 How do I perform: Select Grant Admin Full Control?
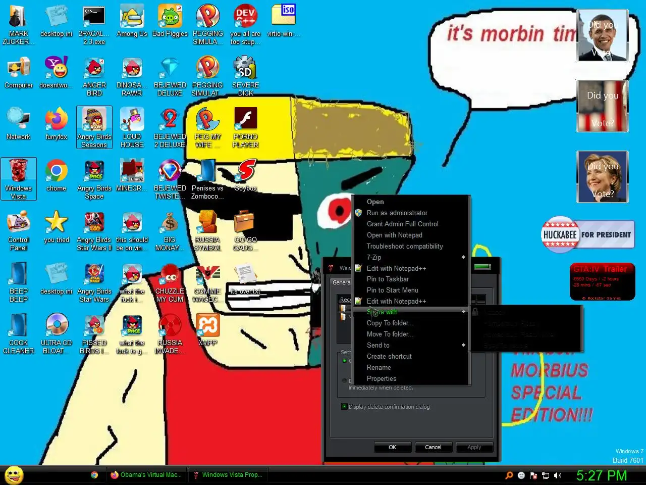click(410, 224)
